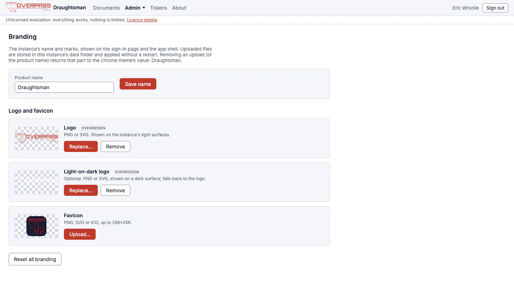Remove the Light-on-dark logo
Image resolution: width=514 pixels, height=285 pixels.
(115, 190)
